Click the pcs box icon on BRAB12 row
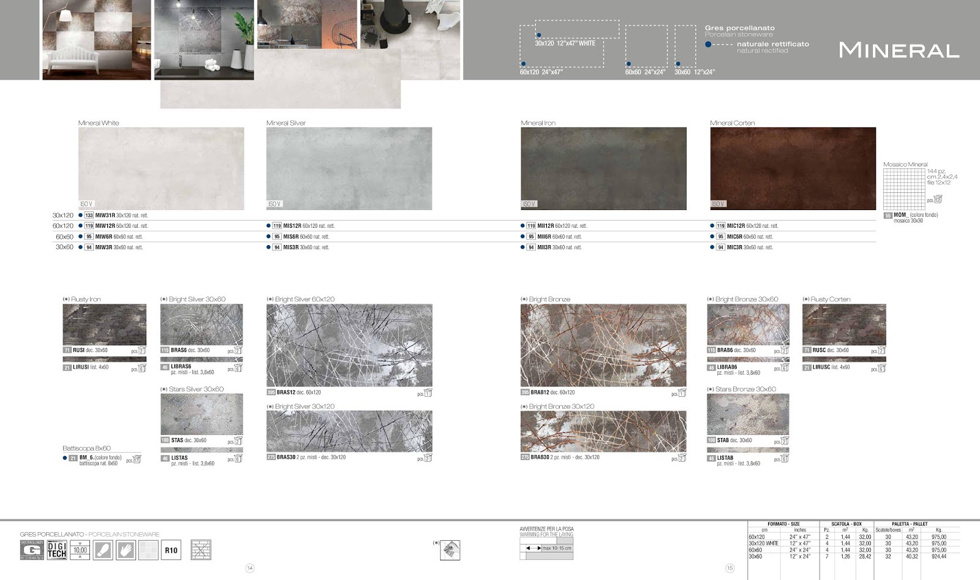 pyautogui.click(x=682, y=393)
